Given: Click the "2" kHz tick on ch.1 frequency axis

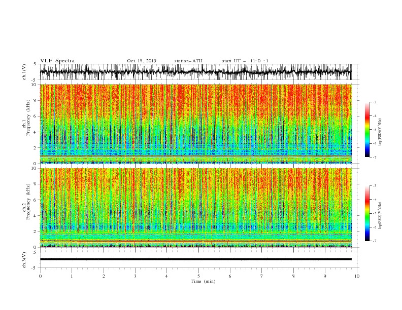Looking at the screenshot, I should tap(36, 148).
